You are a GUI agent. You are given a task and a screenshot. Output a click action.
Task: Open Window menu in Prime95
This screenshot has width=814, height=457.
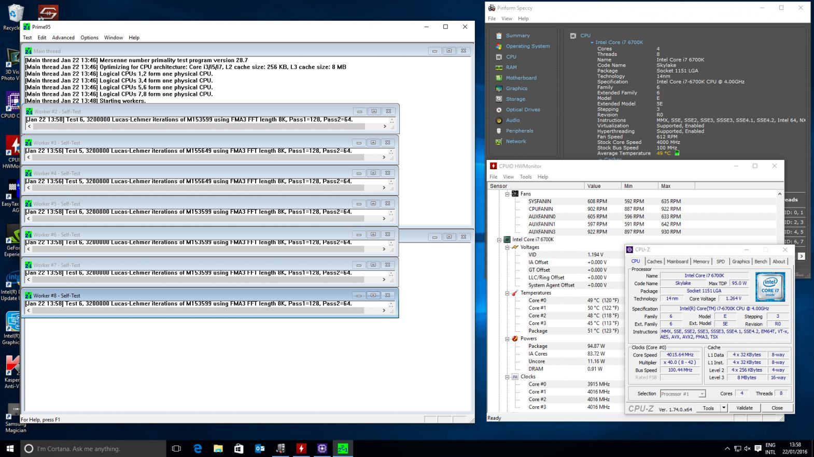click(x=114, y=38)
